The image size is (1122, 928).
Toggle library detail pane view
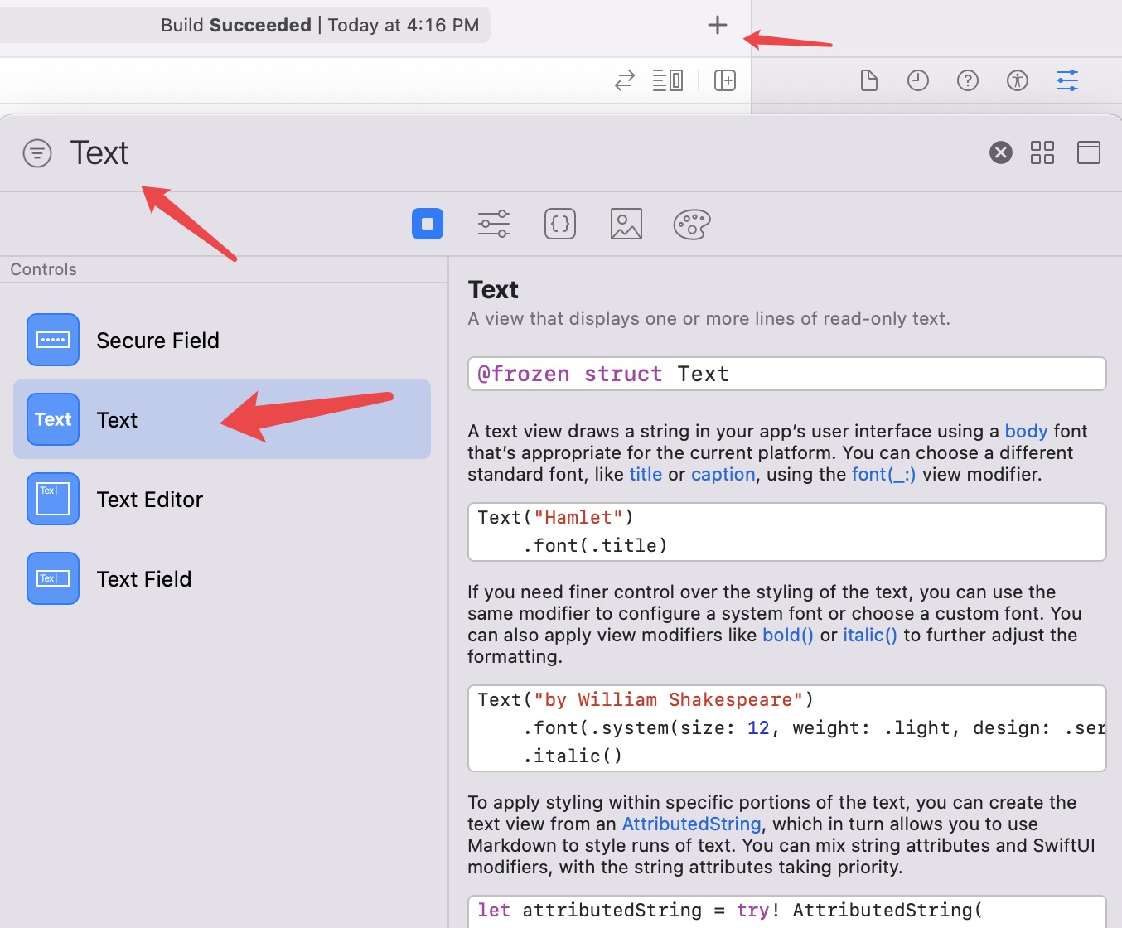point(1089,152)
